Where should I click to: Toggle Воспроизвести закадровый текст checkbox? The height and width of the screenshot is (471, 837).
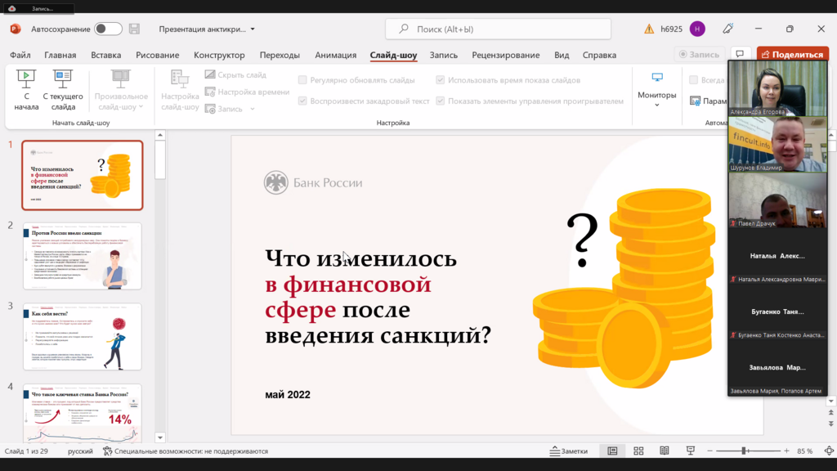coord(302,101)
